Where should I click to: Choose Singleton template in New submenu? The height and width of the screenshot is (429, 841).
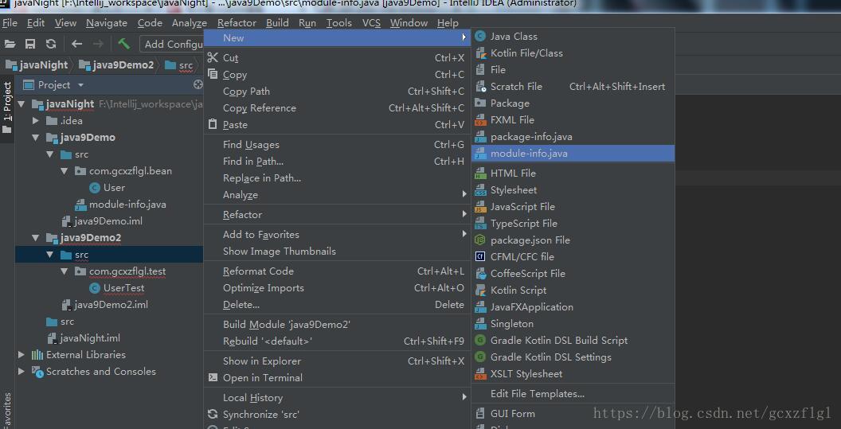pyautogui.click(x=573, y=323)
